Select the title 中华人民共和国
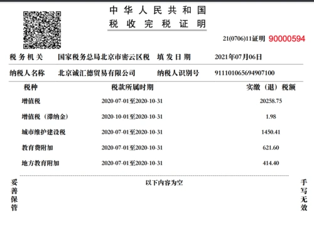This screenshot has width=314, height=248. pyautogui.click(x=158, y=10)
